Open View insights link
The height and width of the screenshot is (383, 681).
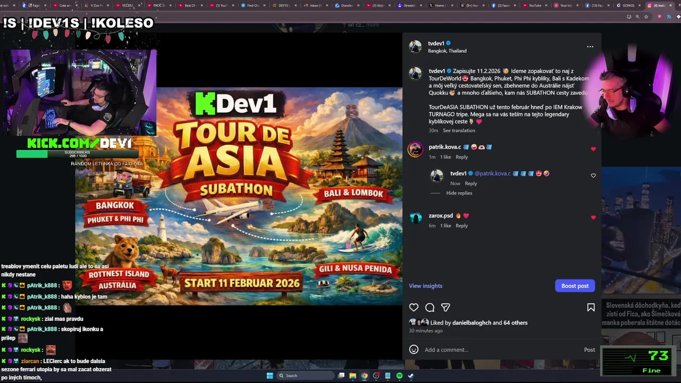click(x=426, y=286)
